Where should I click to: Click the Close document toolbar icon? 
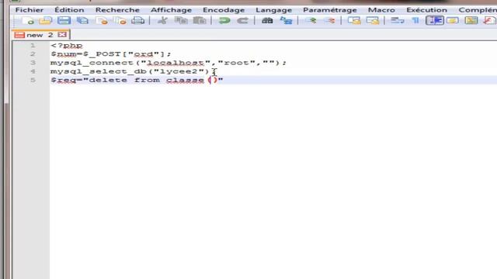click(x=102, y=21)
